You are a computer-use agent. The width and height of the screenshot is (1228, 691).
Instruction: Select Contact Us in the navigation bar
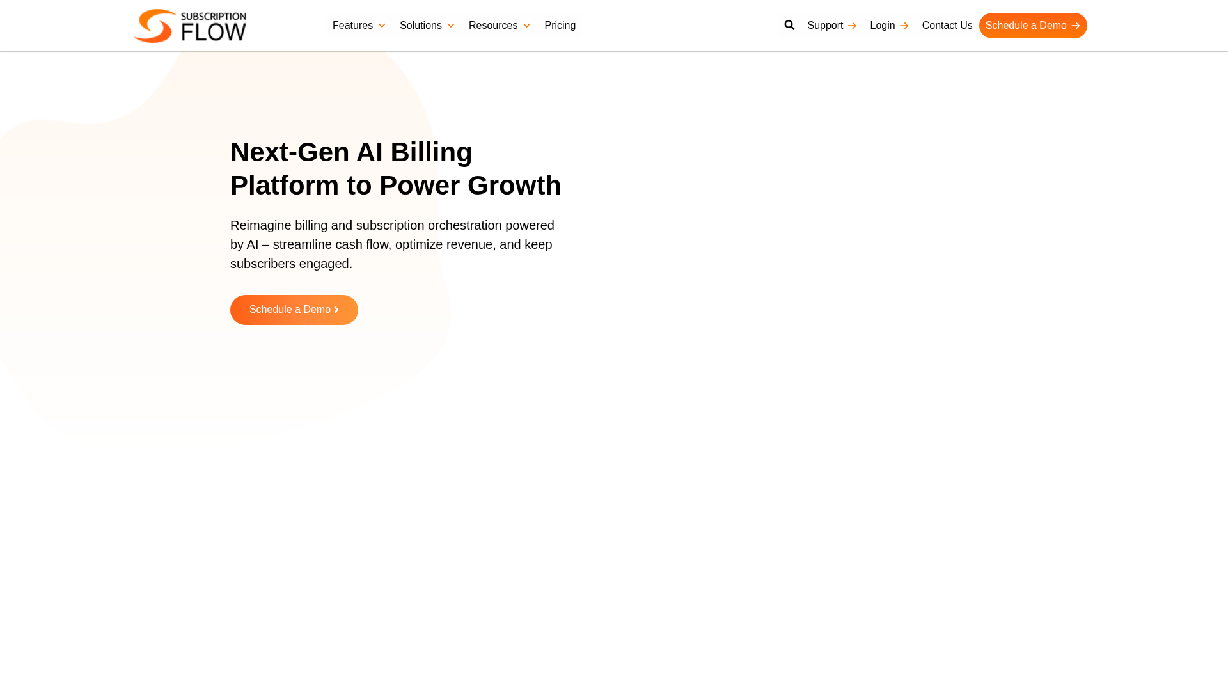[947, 26]
